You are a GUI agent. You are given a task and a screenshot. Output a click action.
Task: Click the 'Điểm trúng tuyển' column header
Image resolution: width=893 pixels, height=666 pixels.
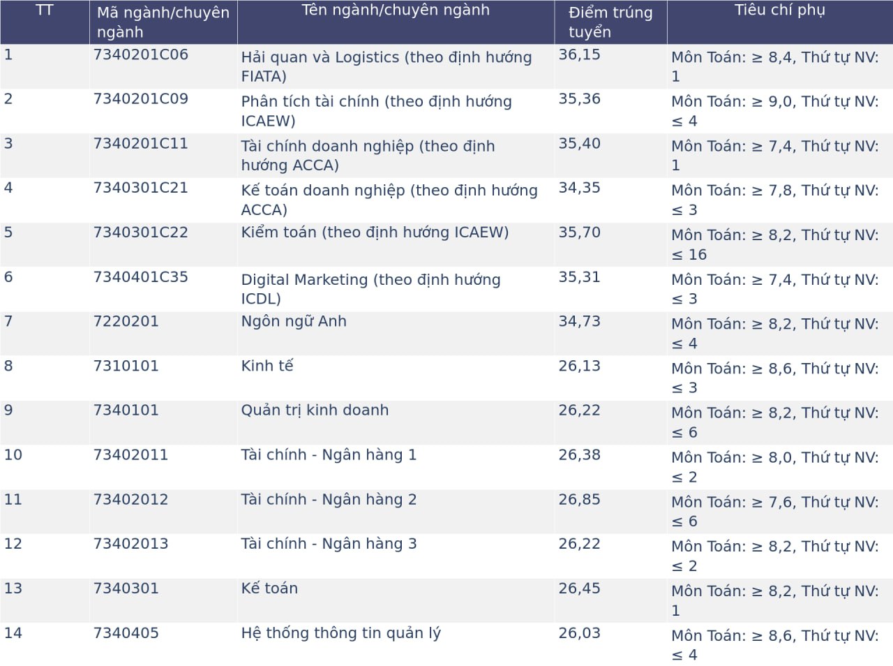pyautogui.click(x=610, y=22)
